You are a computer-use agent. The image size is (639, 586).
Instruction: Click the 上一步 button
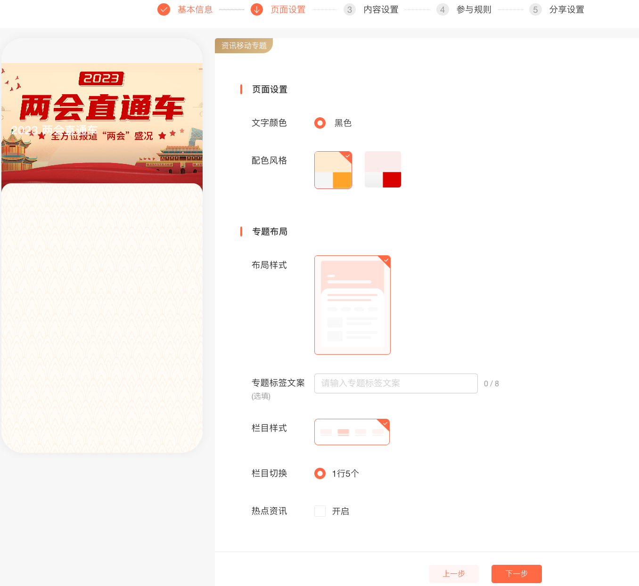(x=454, y=574)
